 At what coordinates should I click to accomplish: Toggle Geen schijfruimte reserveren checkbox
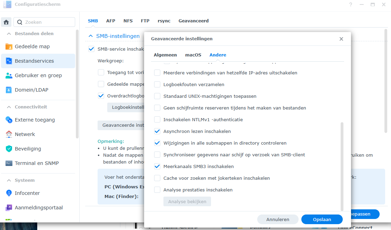click(x=157, y=108)
